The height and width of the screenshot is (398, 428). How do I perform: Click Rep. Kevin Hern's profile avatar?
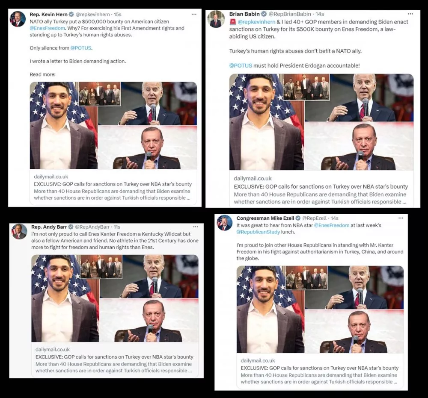[x=18, y=19]
